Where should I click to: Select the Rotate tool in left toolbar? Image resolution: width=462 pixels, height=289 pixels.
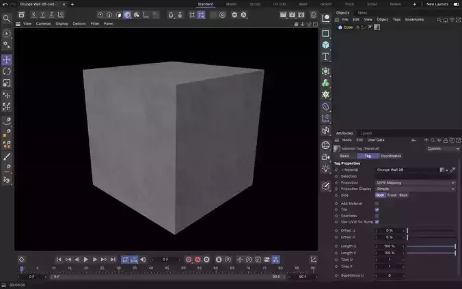click(6, 71)
